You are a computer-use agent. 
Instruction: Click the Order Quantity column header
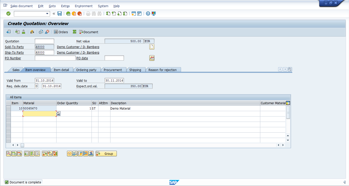click(74, 103)
